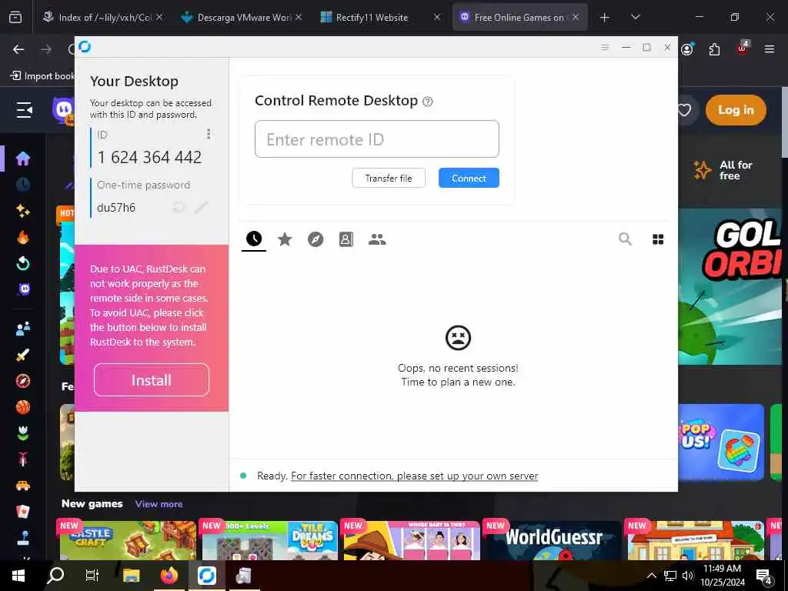The width and height of the screenshot is (788, 591).
Task: Open the uBlock Origin extension icon
Action: pos(743,48)
